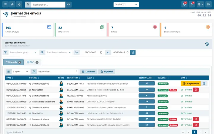Click the history clock icon in journal header
214x134 pixels.
(x=207, y=44)
